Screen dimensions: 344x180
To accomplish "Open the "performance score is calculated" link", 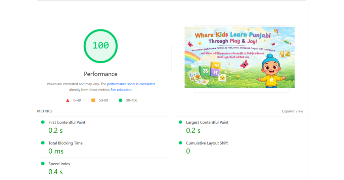I will 131,84.
